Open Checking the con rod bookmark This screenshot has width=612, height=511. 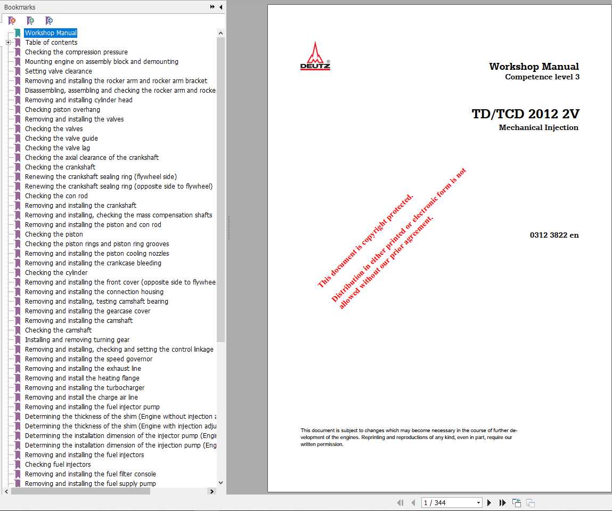[56, 196]
